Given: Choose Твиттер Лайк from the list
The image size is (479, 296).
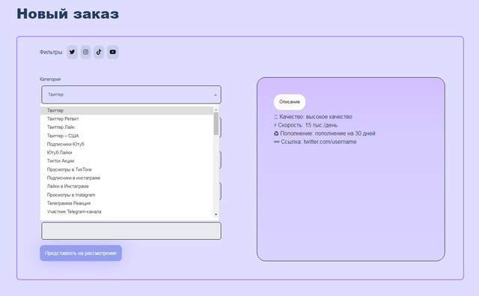Looking at the screenshot, I should pyautogui.click(x=126, y=127).
